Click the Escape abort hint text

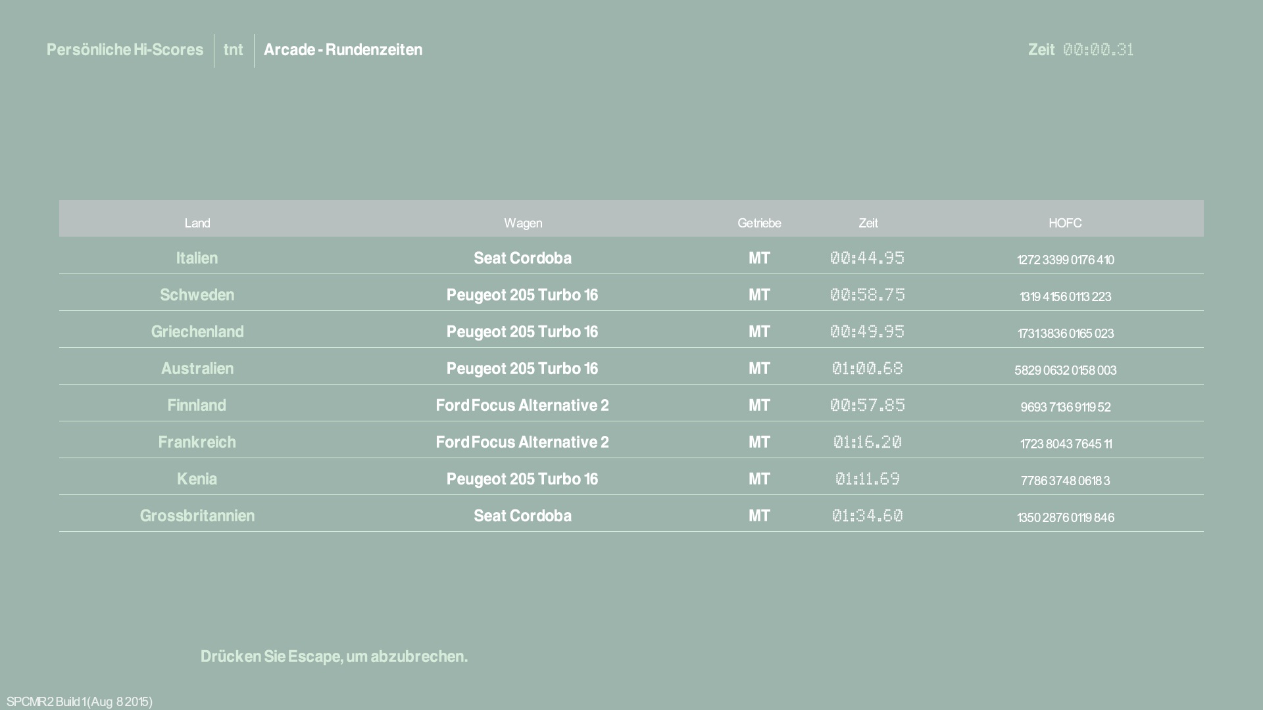point(334,656)
